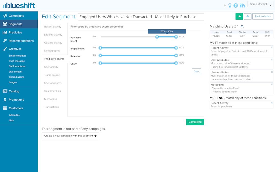
Task: Open the Transactions filter tab
Action: click(51, 107)
